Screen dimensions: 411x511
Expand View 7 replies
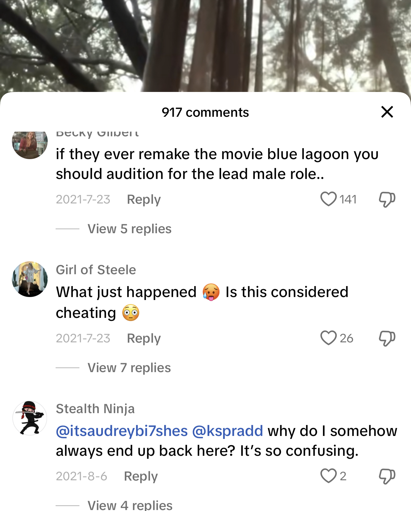(x=129, y=368)
